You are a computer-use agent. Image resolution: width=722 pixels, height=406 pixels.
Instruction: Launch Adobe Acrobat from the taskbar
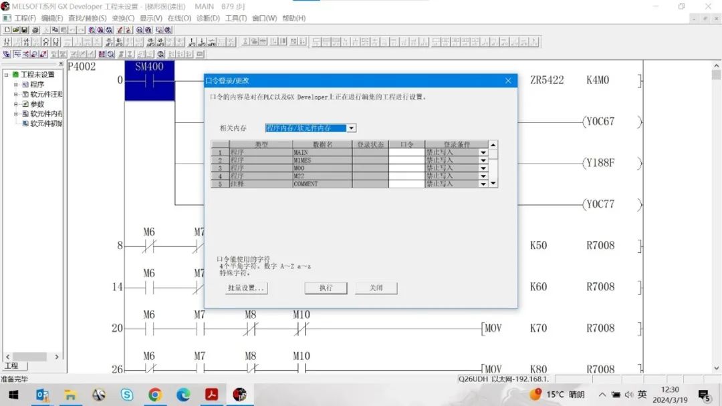pyautogui.click(x=212, y=395)
